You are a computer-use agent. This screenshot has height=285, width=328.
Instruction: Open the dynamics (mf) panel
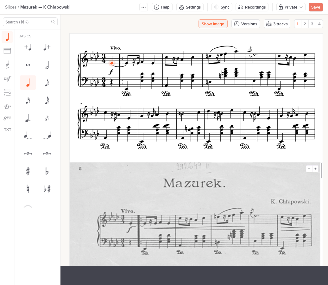(x=7, y=78)
